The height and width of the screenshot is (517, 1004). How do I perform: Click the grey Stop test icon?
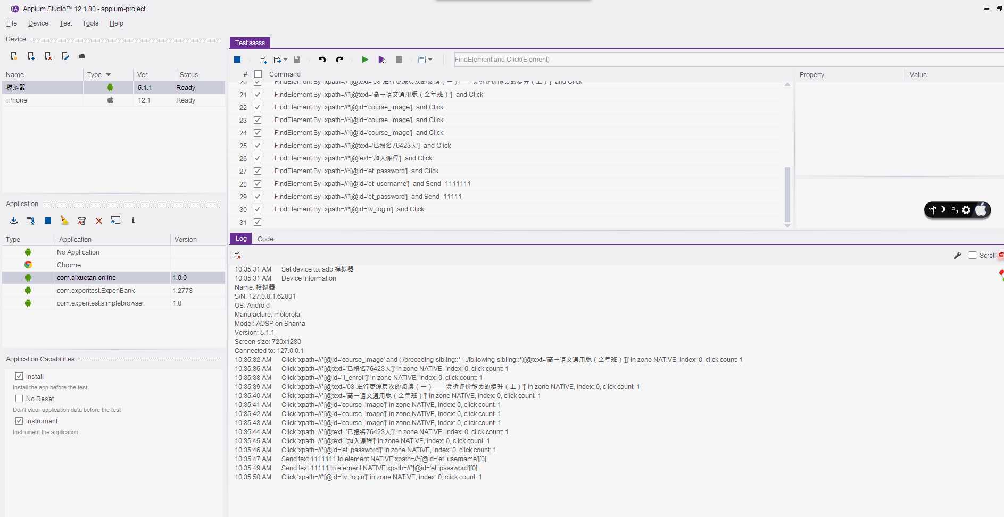point(399,60)
